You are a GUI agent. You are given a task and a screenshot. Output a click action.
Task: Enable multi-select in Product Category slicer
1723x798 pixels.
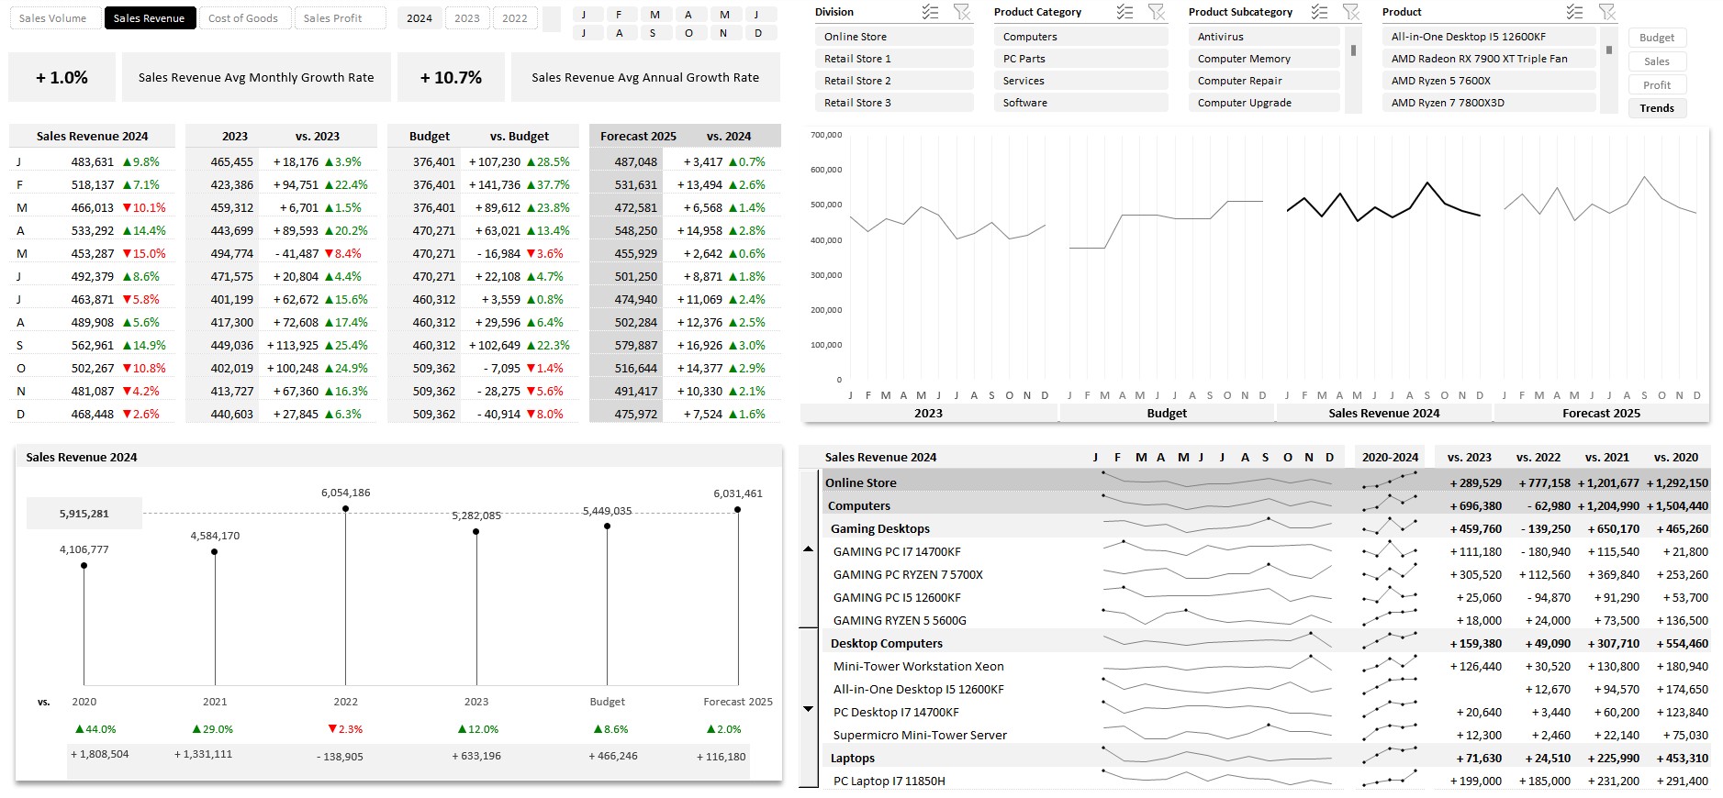click(x=1124, y=12)
